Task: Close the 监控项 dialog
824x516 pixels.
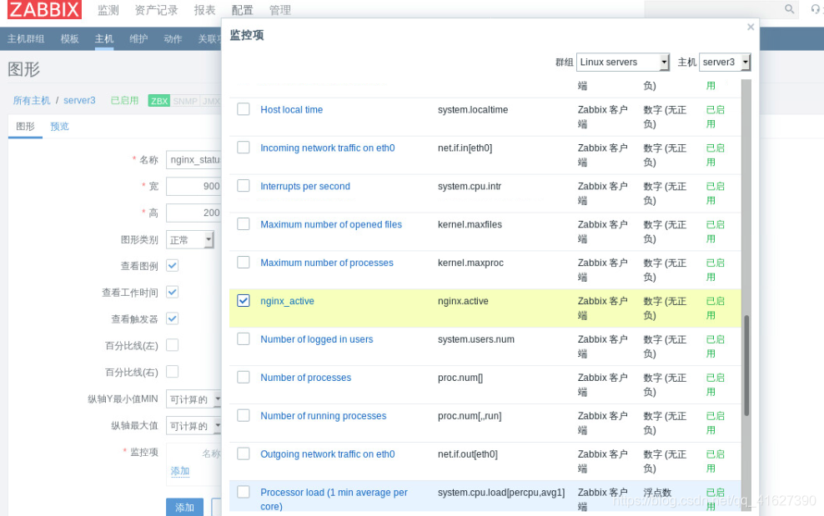Action: click(751, 27)
